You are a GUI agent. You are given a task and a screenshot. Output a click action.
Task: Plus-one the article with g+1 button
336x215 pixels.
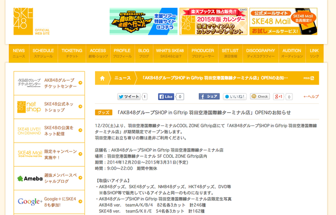pyautogui.click(x=278, y=96)
